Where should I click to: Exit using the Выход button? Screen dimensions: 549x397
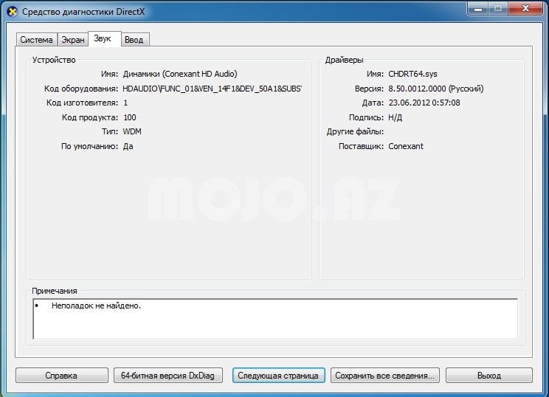488,375
